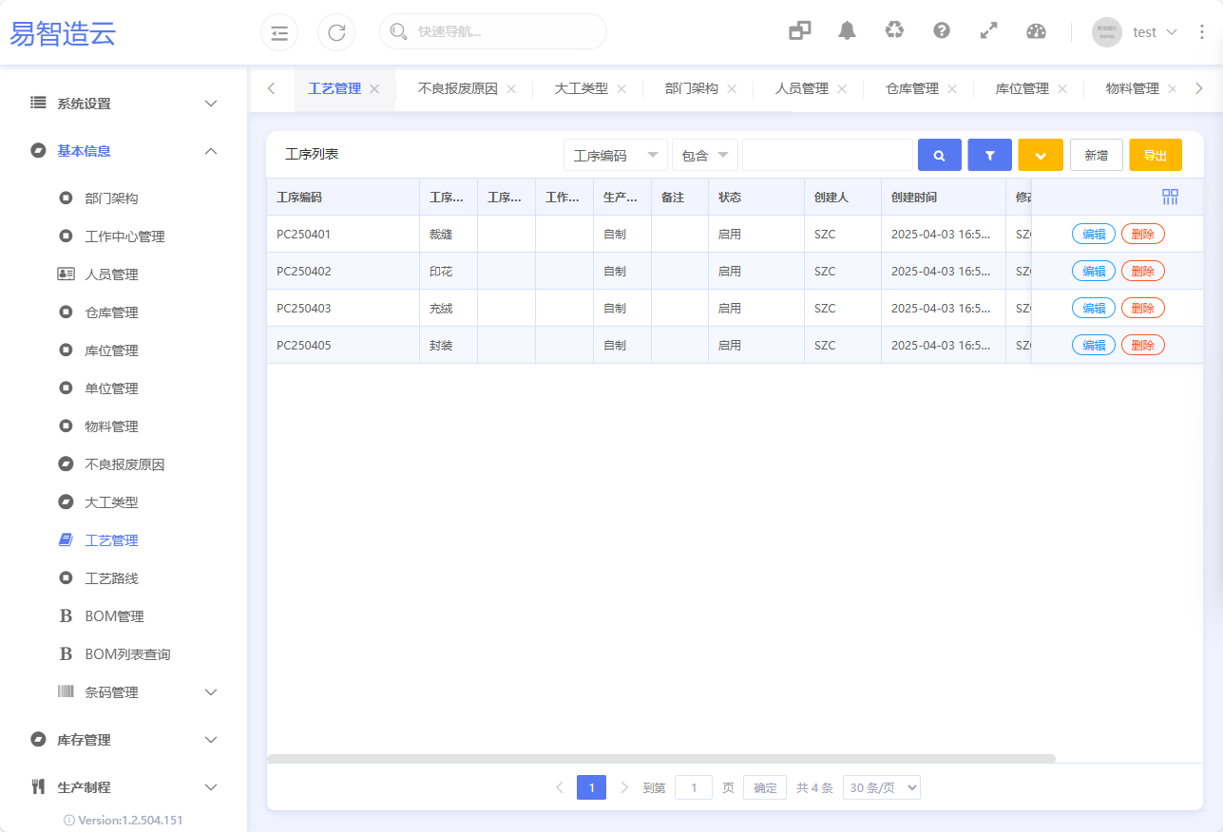Expand the 系统设置 sidebar menu
This screenshot has width=1223, height=832.
[x=124, y=104]
